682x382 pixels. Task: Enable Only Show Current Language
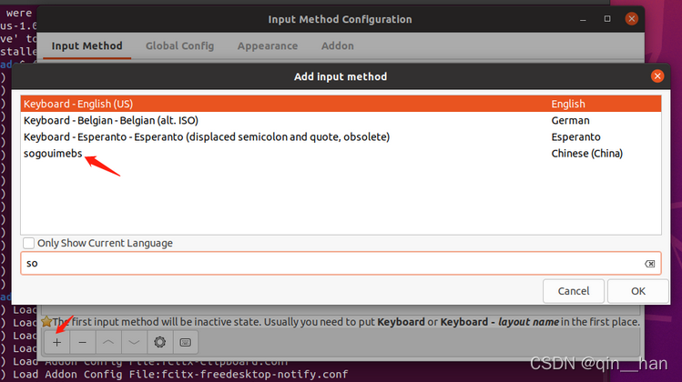pyautogui.click(x=29, y=243)
